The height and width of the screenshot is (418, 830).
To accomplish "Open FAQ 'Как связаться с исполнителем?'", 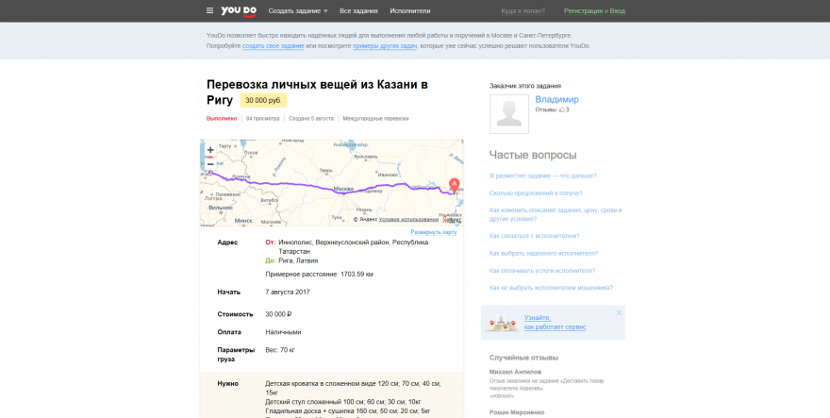I will [534, 236].
